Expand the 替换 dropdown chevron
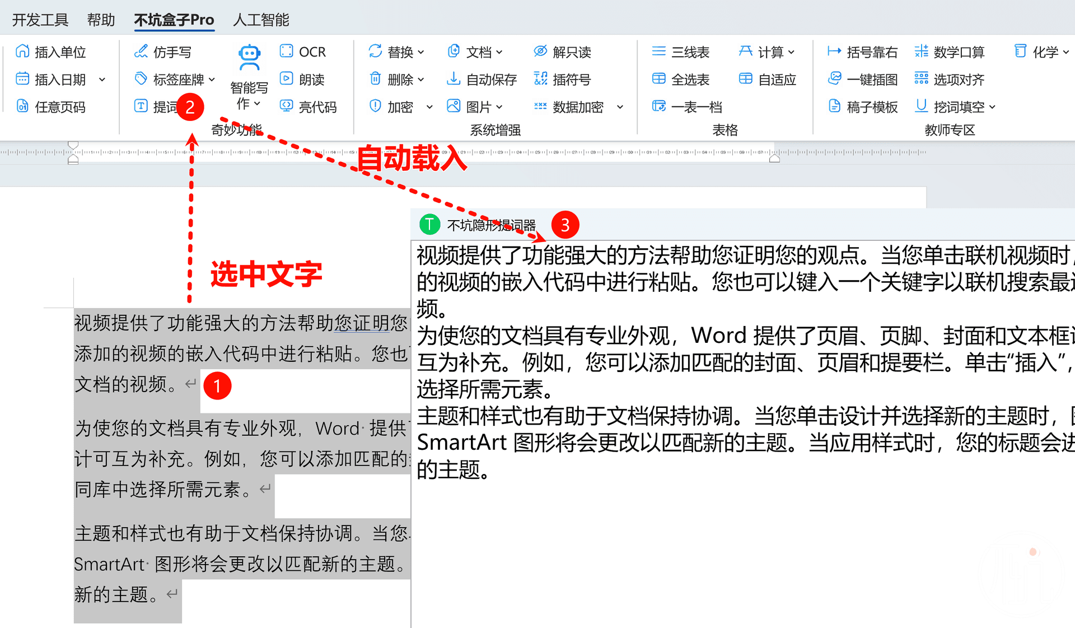The width and height of the screenshot is (1075, 628). 421,52
